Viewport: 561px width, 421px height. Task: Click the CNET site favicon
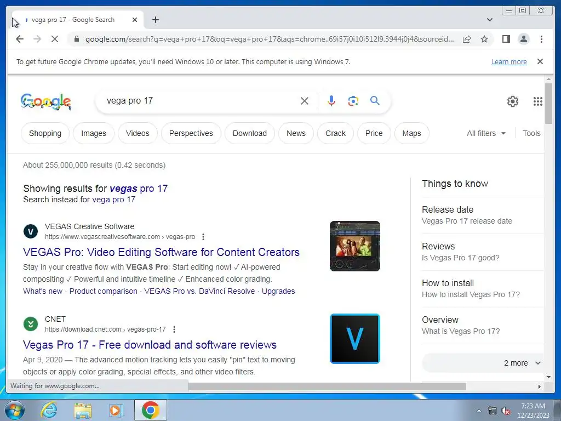[x=31, y=324]
